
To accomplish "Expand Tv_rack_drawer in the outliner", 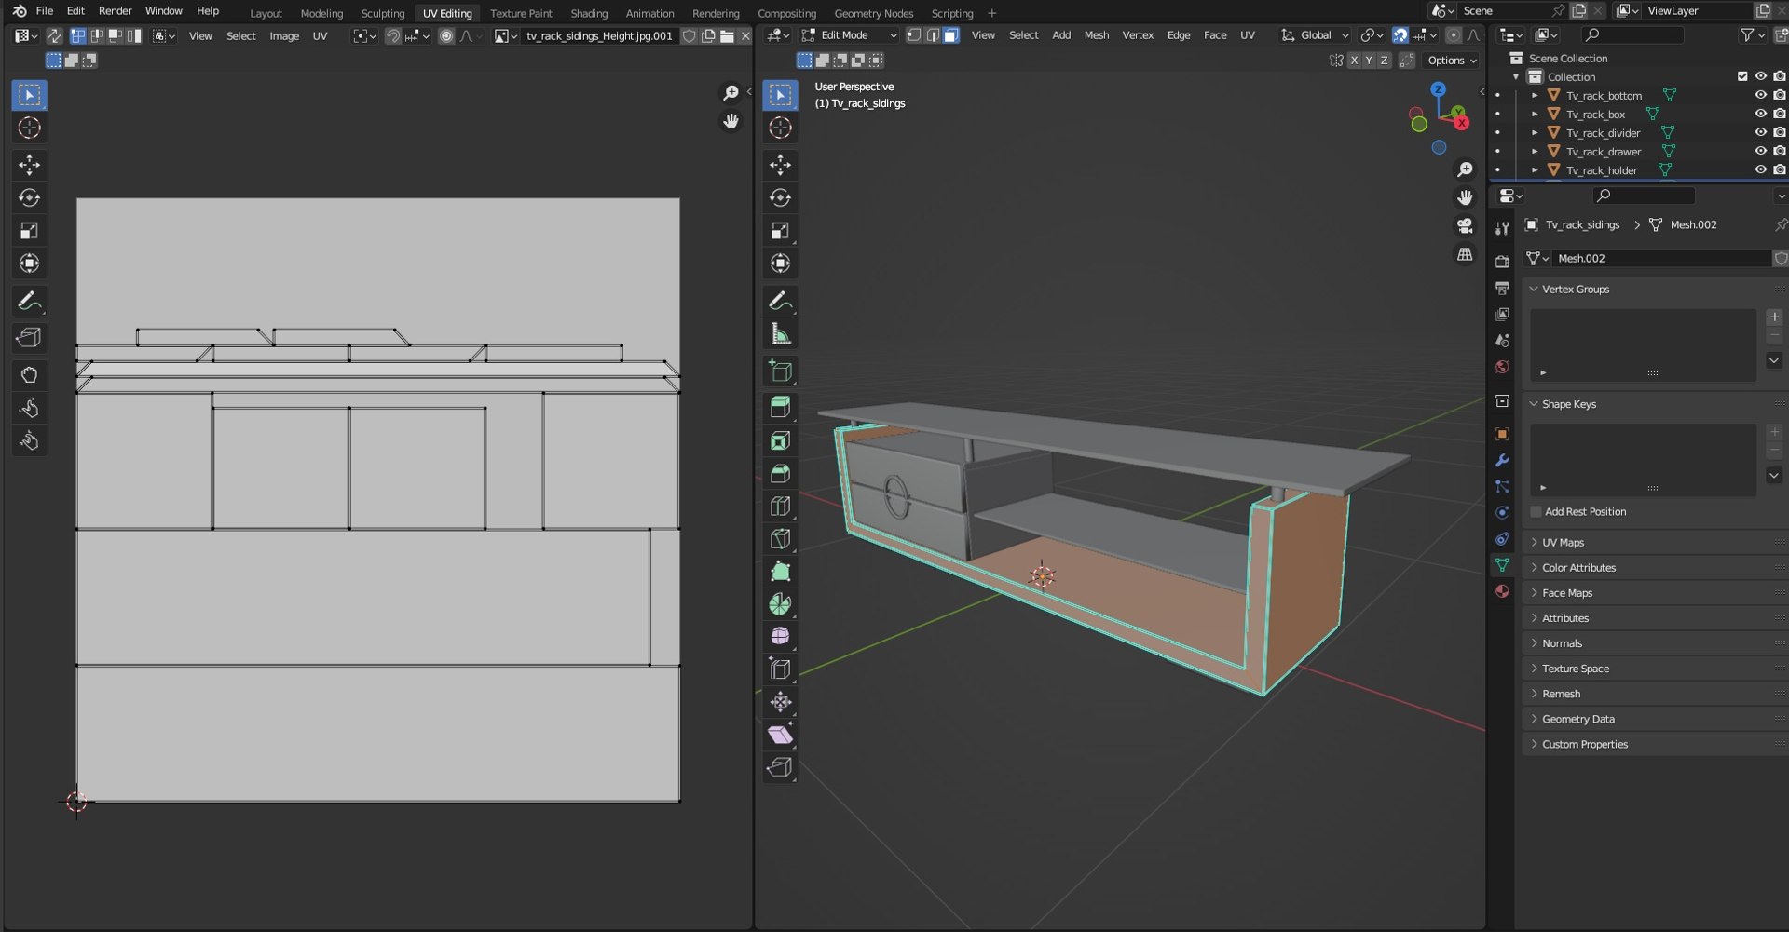I will [1535, 152].
